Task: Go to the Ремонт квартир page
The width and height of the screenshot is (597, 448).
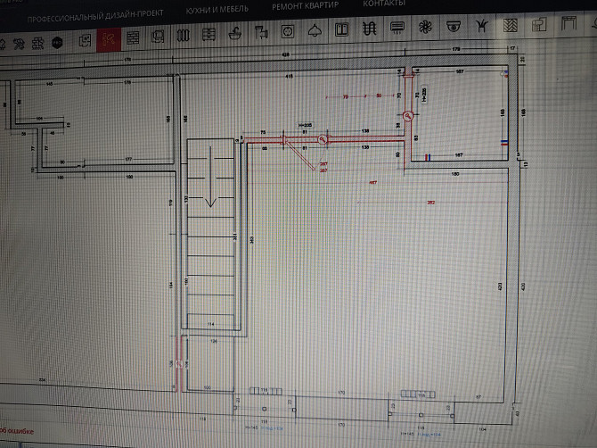Action: click(305, 5)
